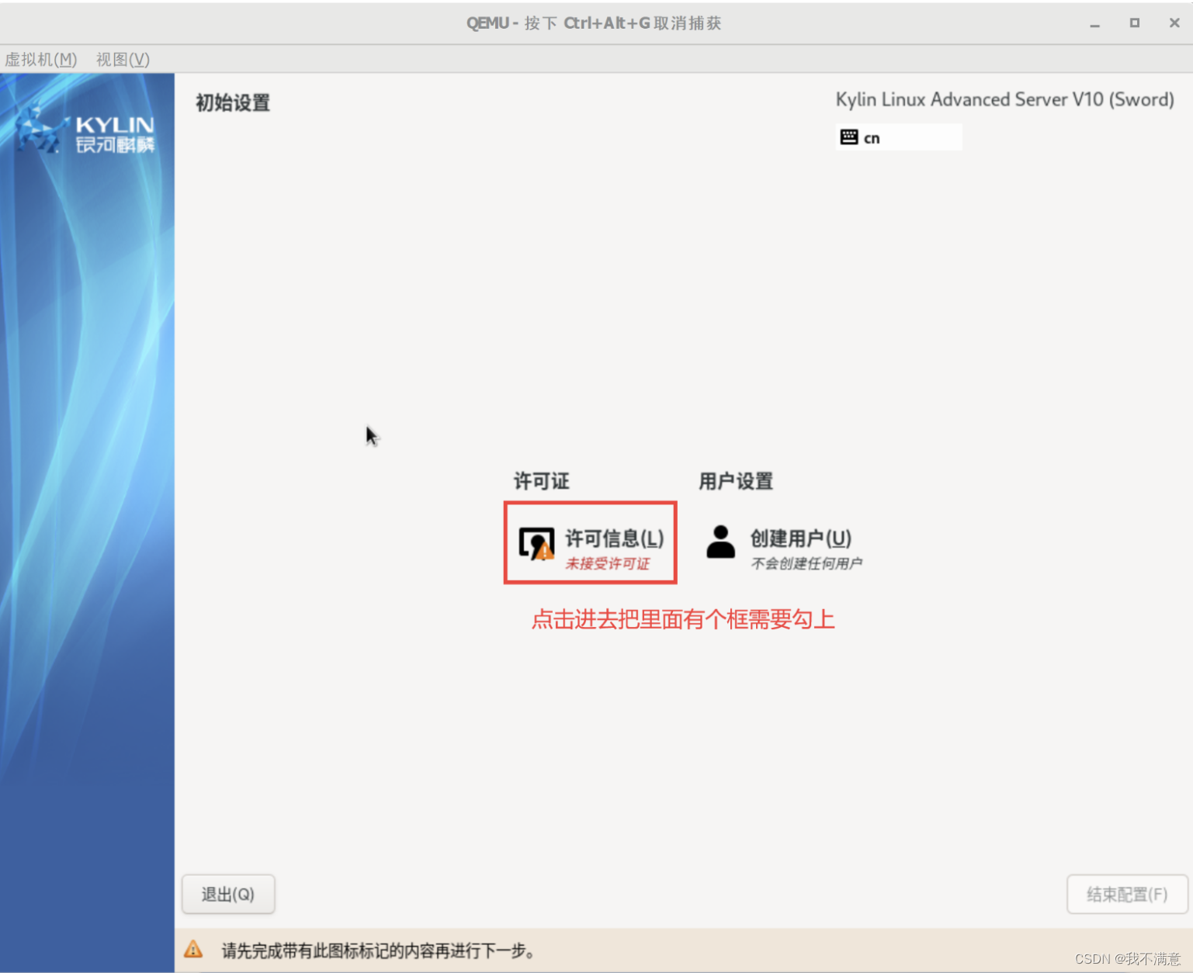Click the warning triangle in bottom notice bar
Image resolution: width=1193 pixels, height=973 pixels.
click(193, 949)
